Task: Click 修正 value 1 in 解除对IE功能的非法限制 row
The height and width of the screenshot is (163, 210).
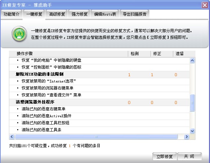Action: tap(152, 75)
